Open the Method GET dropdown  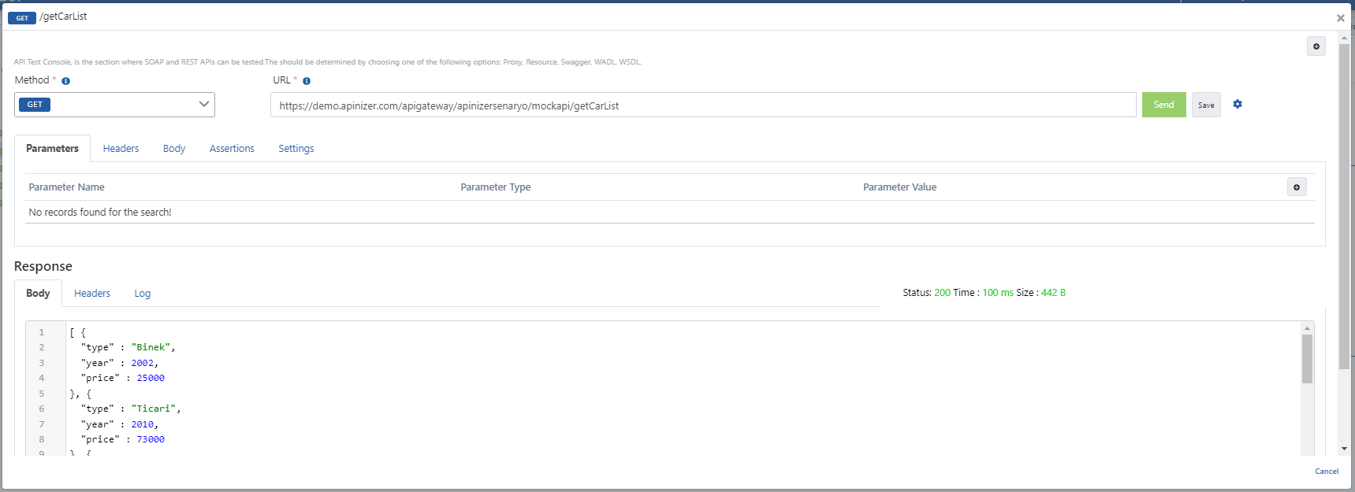click(114, 105)
